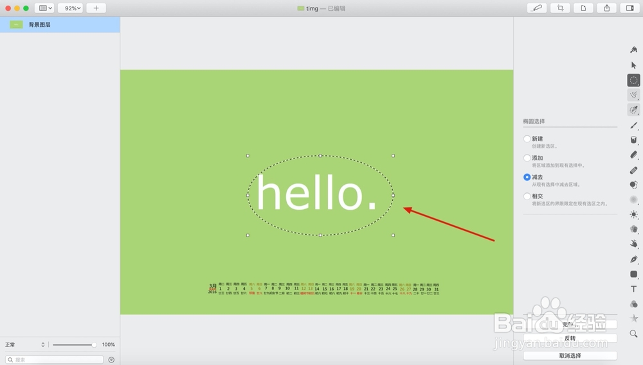
Task: Click the layer search field
Action: pyautogui.click(x=54, y=360)
